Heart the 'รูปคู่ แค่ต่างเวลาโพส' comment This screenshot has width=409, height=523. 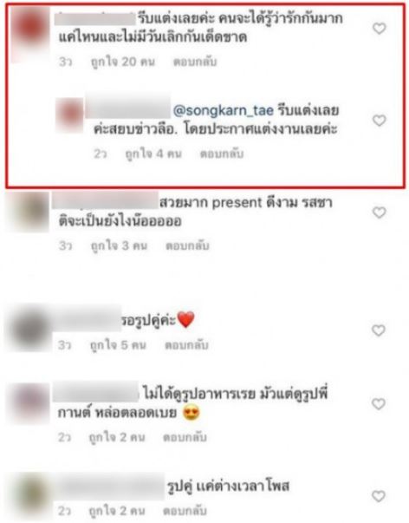click(x=379, y=496)
